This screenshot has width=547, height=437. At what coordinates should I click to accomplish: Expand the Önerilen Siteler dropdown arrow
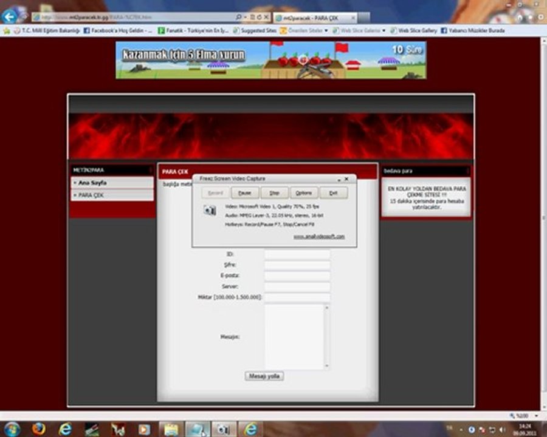click(x=326, y=31)
